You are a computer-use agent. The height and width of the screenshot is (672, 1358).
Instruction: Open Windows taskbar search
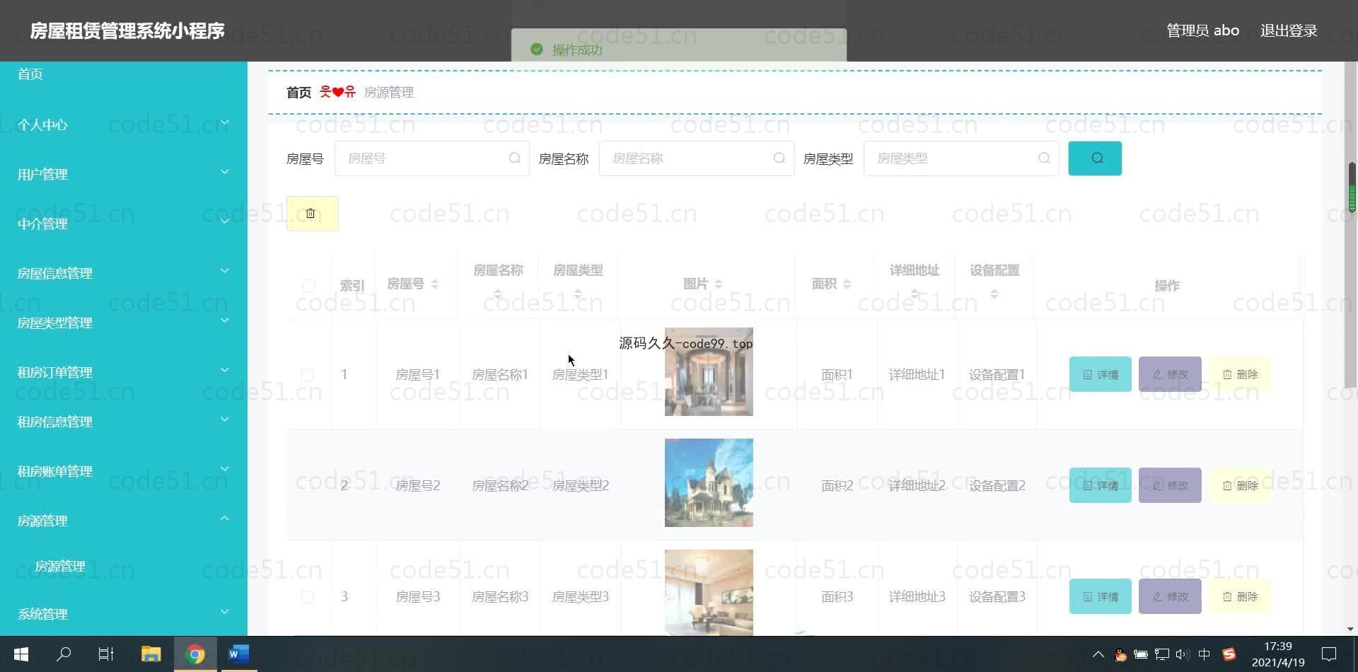[x=64, y=654]
